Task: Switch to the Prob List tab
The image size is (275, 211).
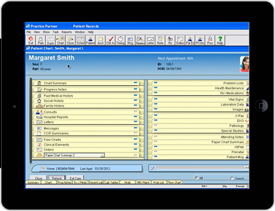Action: (x=158, y=182)
